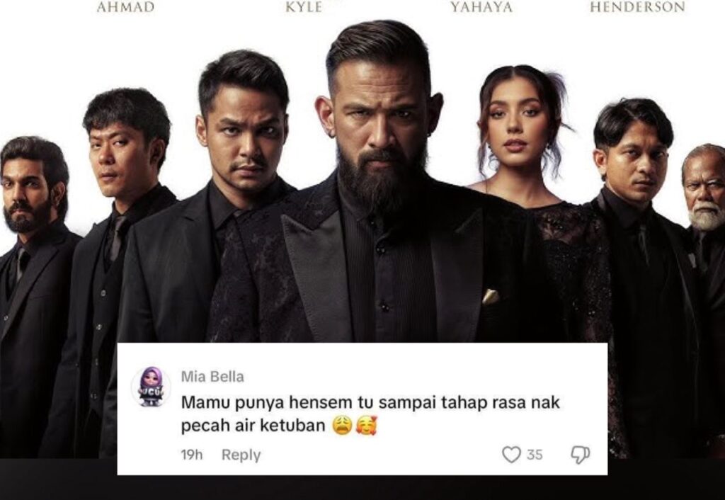Click the YAHAYA cast name
The width and height of the screenshot is (725, 500).
coord(481,7)
